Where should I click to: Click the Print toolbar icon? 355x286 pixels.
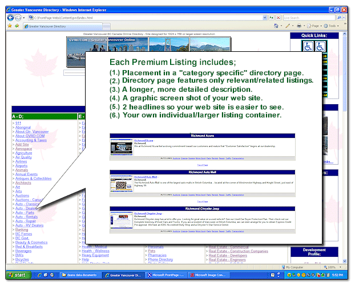(300, 26)
